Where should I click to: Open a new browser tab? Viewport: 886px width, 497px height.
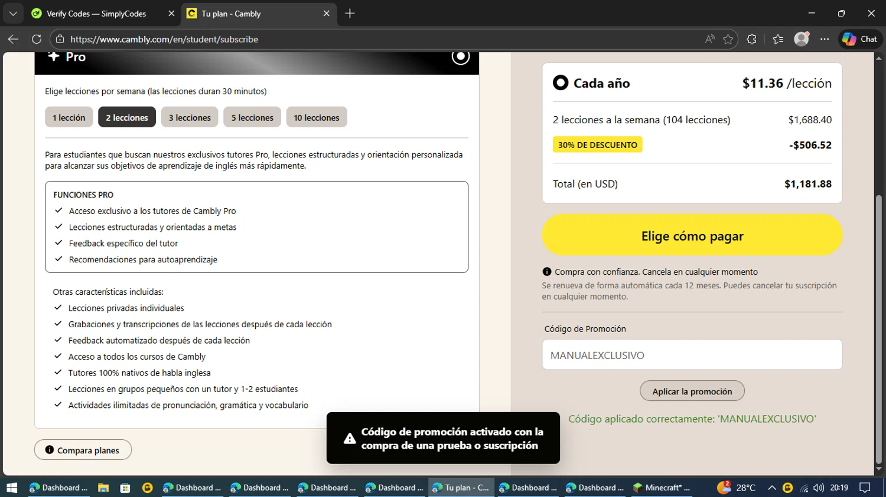click(x=350, y=14)
